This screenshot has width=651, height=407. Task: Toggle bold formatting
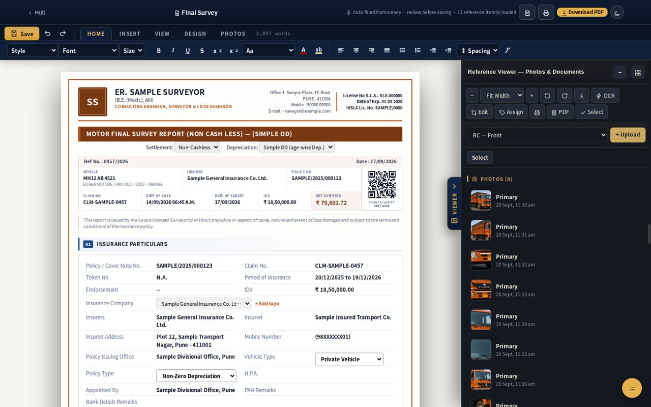pyautogui.click(x=159, y=50)
